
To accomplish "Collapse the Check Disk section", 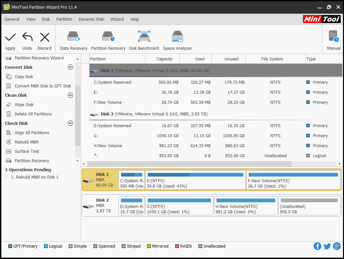I will pyautogui.click(x=70, y=123).
